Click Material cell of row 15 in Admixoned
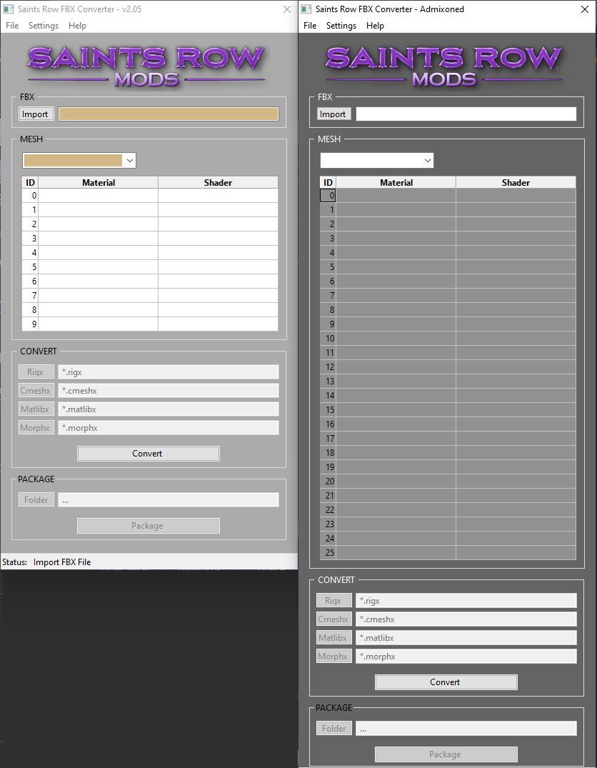597x768 pixels. (396, 409)
